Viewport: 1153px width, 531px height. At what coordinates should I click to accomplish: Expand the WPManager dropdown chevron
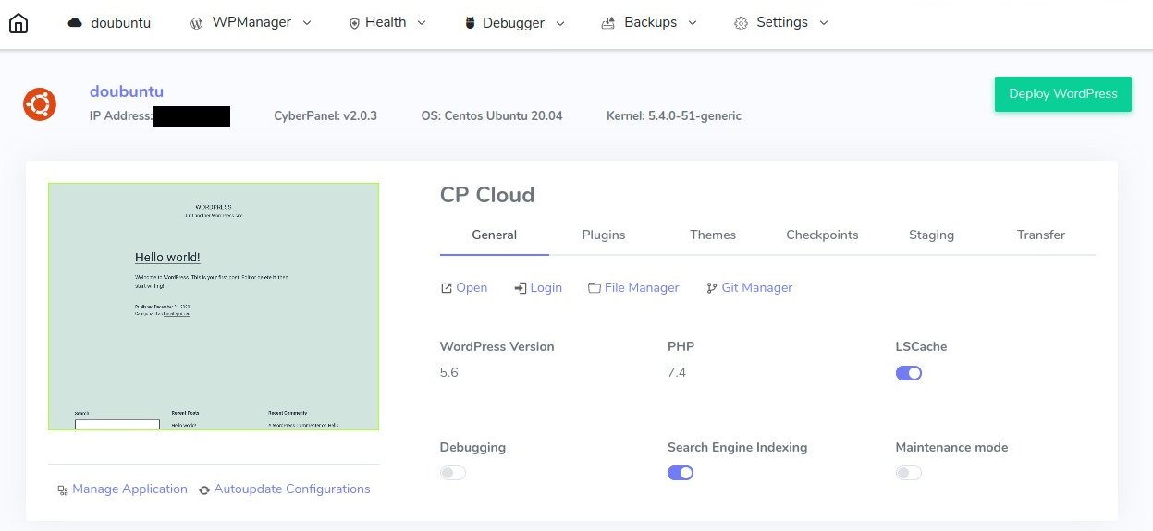(307, 23)
